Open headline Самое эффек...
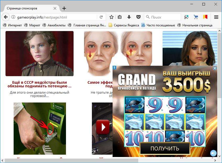Viewport: 222px width, 163px height. 100,84
